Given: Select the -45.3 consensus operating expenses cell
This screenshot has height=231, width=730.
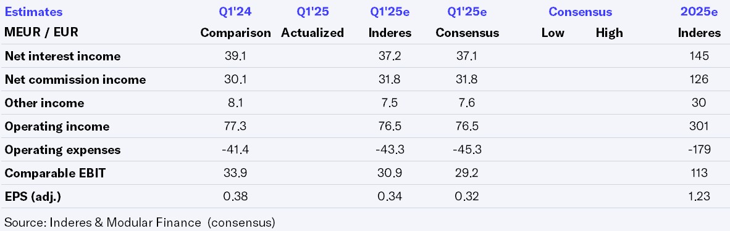Looking at the screenshot, I should point(467,150).
